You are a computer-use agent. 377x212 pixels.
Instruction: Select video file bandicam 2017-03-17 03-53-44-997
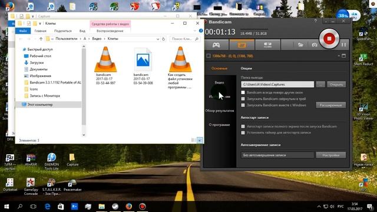pos(105,66)
